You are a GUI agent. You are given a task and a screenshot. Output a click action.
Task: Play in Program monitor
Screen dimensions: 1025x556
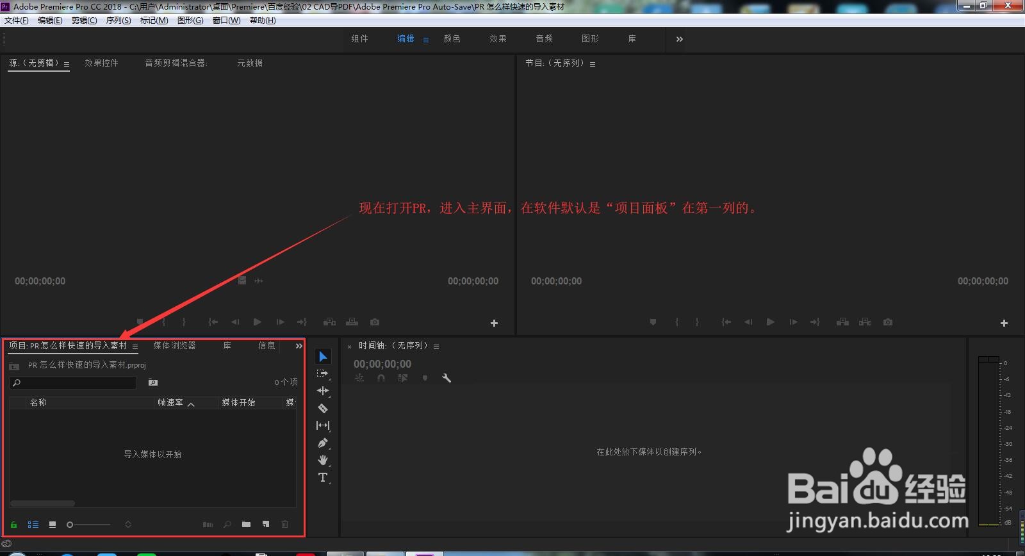pyautogui.click(x=770, y=322)
